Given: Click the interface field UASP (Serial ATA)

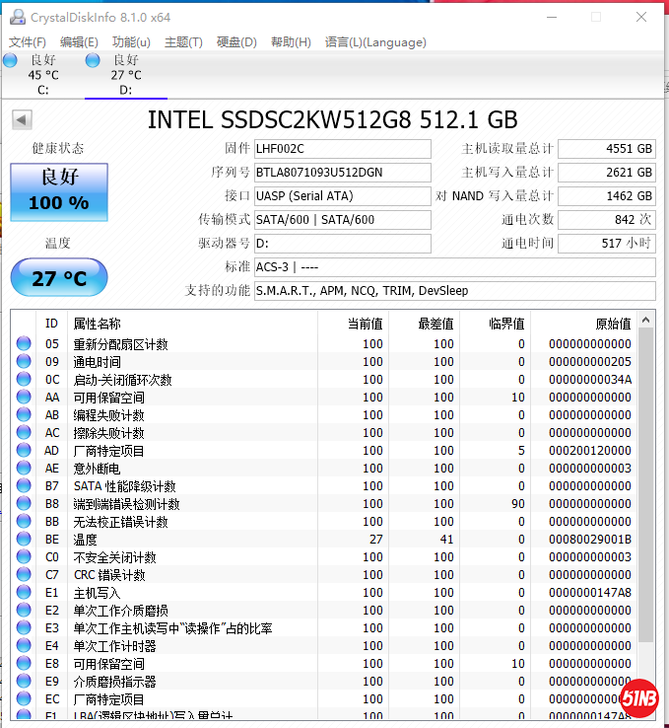Looking at the screenshot, I should 343,196.
